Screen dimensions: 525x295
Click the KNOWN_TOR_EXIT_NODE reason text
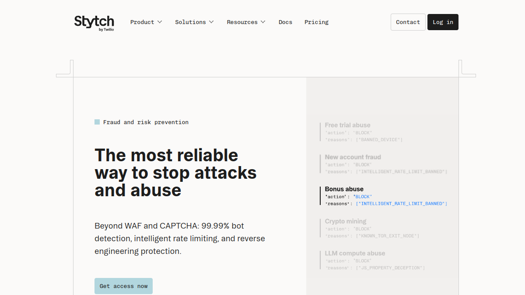point(388,236)
